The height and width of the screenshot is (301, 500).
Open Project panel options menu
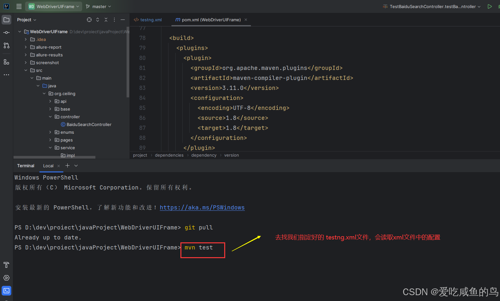point(114,20)
